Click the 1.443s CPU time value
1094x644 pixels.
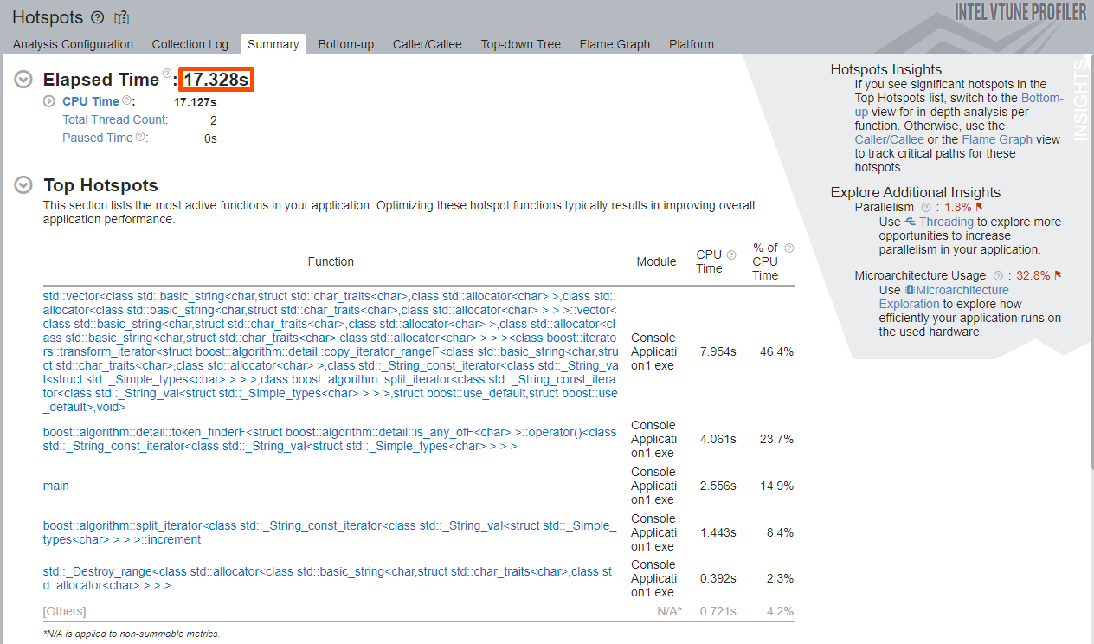718,532
